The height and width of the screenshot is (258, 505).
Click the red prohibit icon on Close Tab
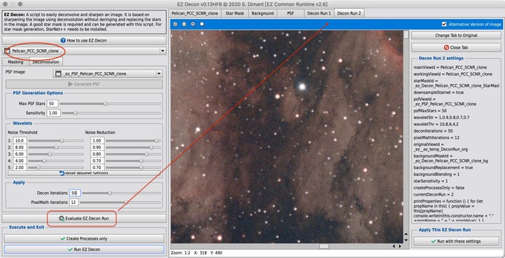coord(446,48)
